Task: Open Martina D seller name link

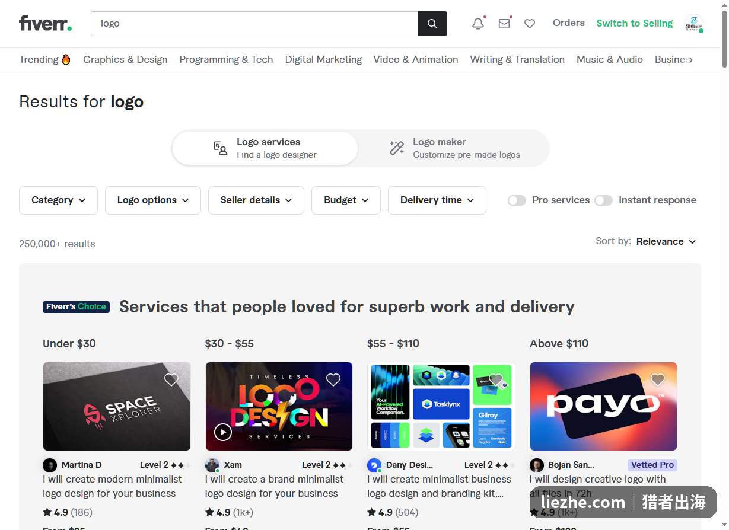Action: (x=82, y=465)
